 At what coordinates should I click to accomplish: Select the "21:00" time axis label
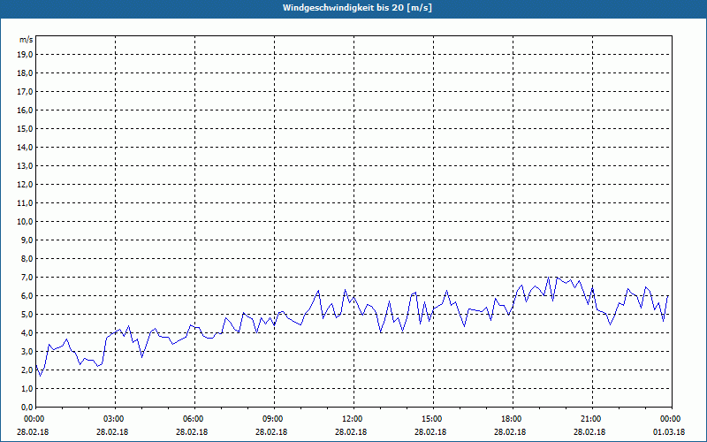591,419
